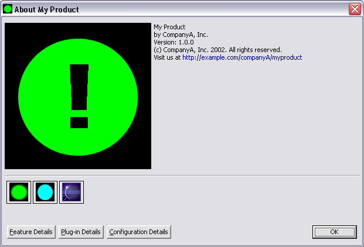Click the 'Visit us at' label text
Viewport: 364px width, 247px height.
[167, 57]
